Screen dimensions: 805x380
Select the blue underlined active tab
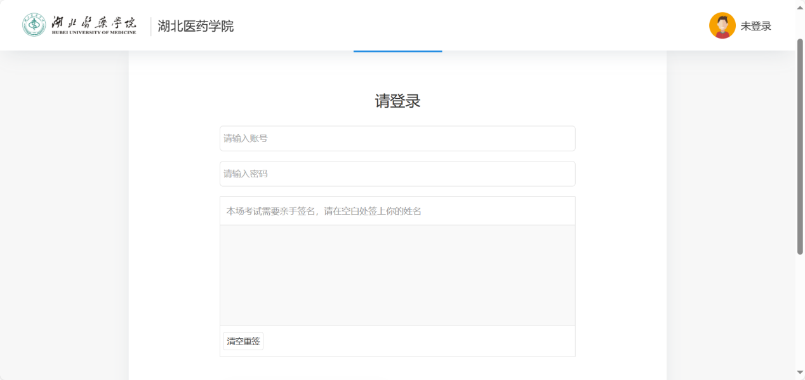(397, 50)
